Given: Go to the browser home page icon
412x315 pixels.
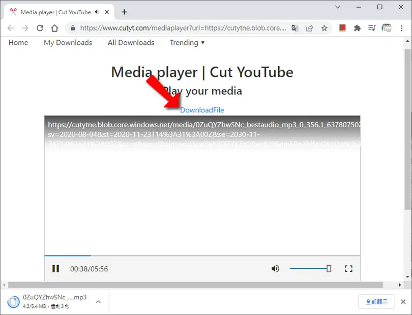Looking at the screenshot, I should coord(54,28).
